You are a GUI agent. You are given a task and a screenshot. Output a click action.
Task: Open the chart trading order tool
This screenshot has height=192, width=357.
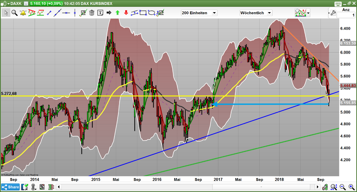click(x=83, y=13)
